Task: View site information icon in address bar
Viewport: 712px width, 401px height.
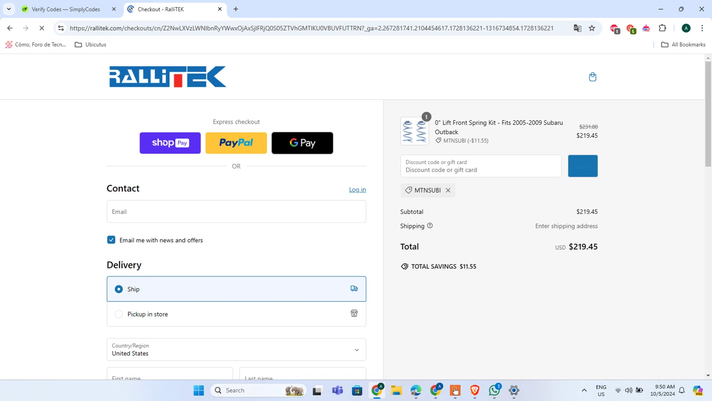Action: pyautogui.click(x=61, y=28)
